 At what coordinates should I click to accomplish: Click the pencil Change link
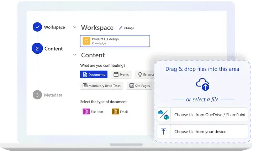click(x=126, y=28)
